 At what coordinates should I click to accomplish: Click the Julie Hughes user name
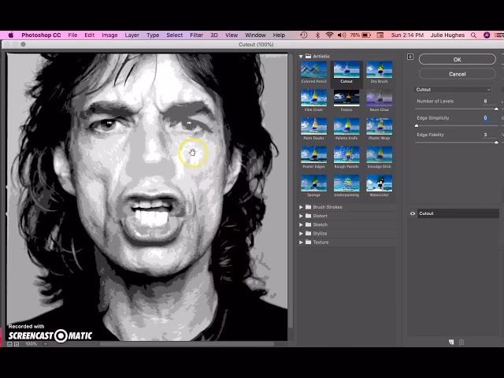447,35
